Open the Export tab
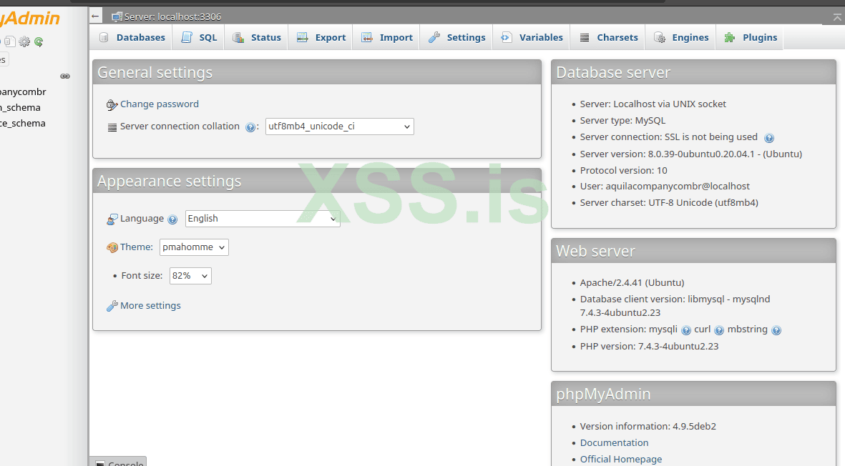 click(x=321, y=37)
